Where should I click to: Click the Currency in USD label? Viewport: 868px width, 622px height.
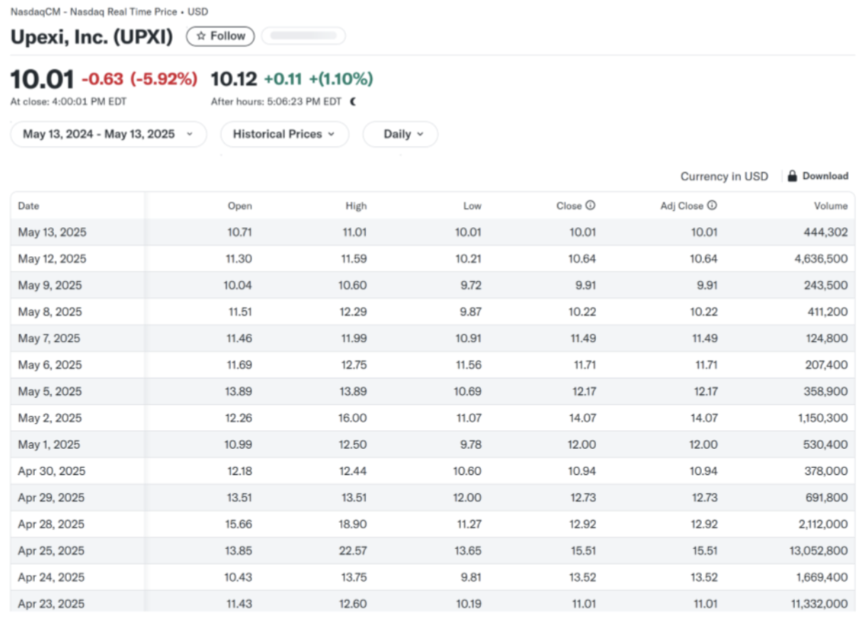point(725,176)
